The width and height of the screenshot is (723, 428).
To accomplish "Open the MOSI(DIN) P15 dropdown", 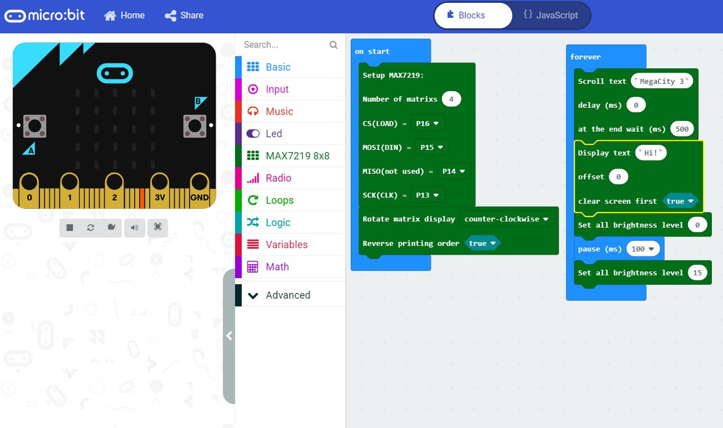I will point(432,147).
